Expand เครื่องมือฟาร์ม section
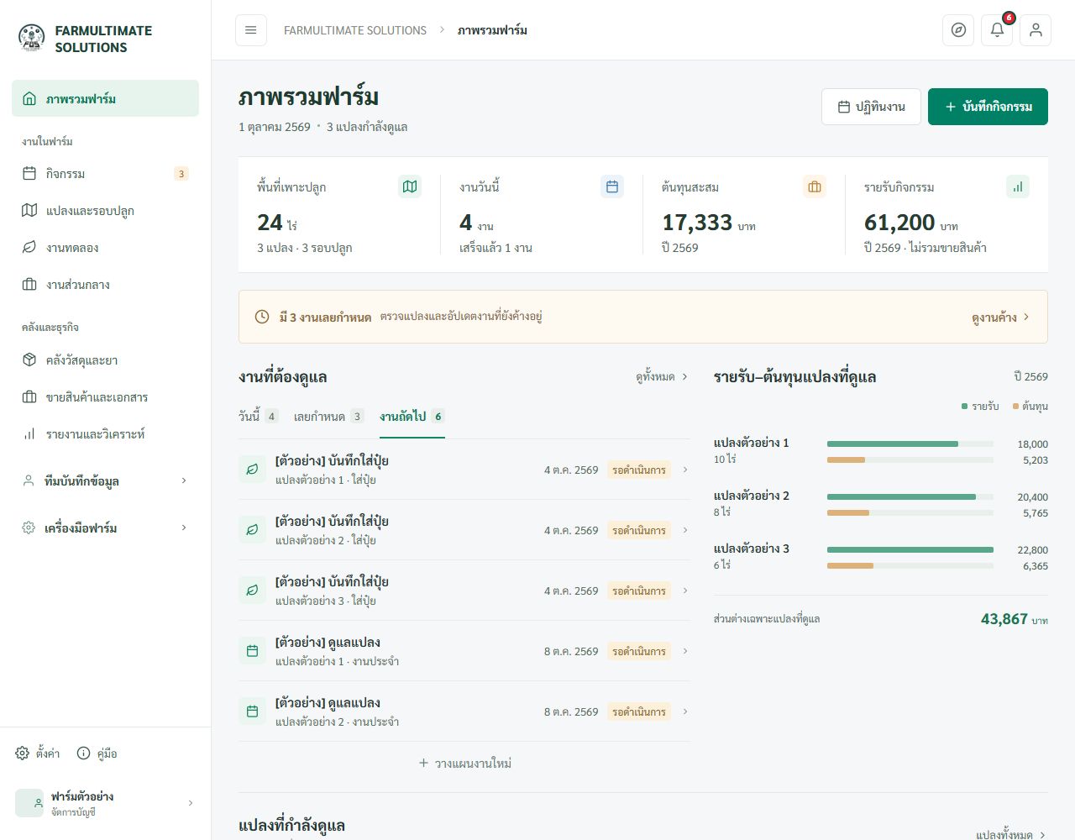The height and width of the screenshot is (840, 1075). (x=105, y=528)
